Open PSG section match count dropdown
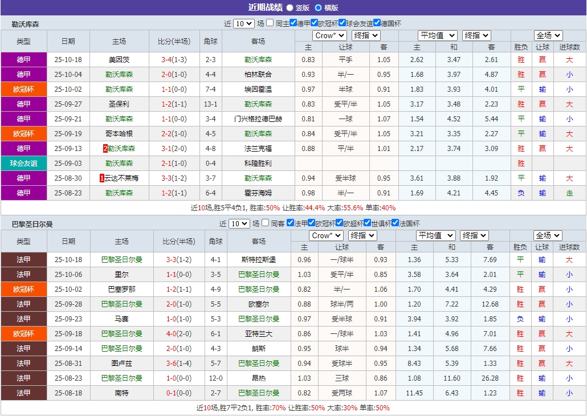This screenshot has height=416, width=587. pyautogui.click(x=240, y=223)
